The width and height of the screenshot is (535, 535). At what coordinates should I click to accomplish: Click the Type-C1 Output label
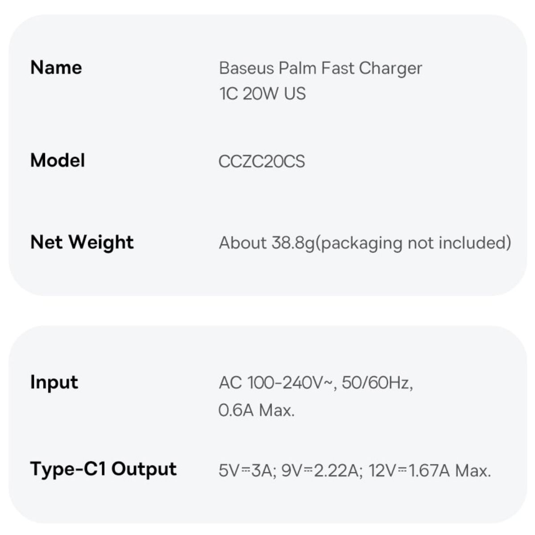pos(103,469)
